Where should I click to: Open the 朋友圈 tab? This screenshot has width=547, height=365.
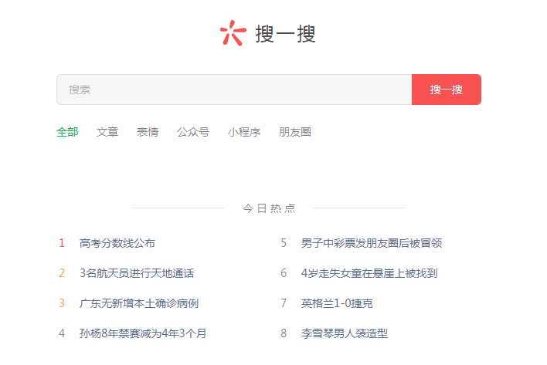tap(295, 132)
